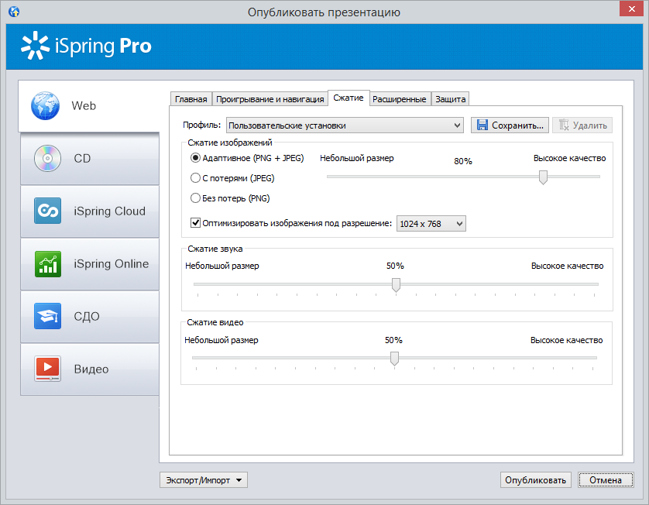Click the Видео play icon
649x505 pixels.
click(x=47, y=369)
